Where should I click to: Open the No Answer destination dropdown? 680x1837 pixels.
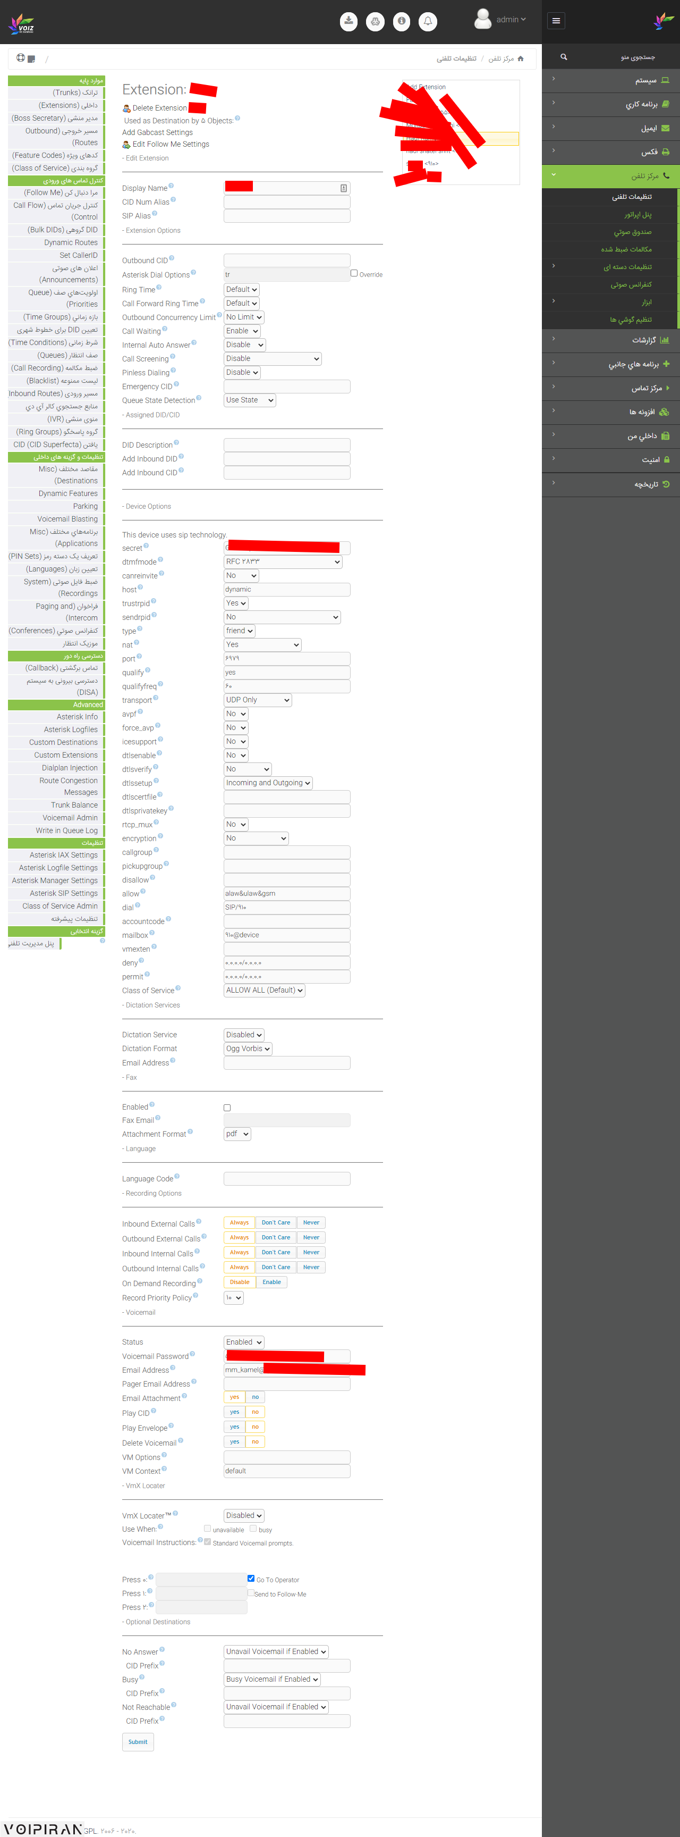pos(276,1651)
